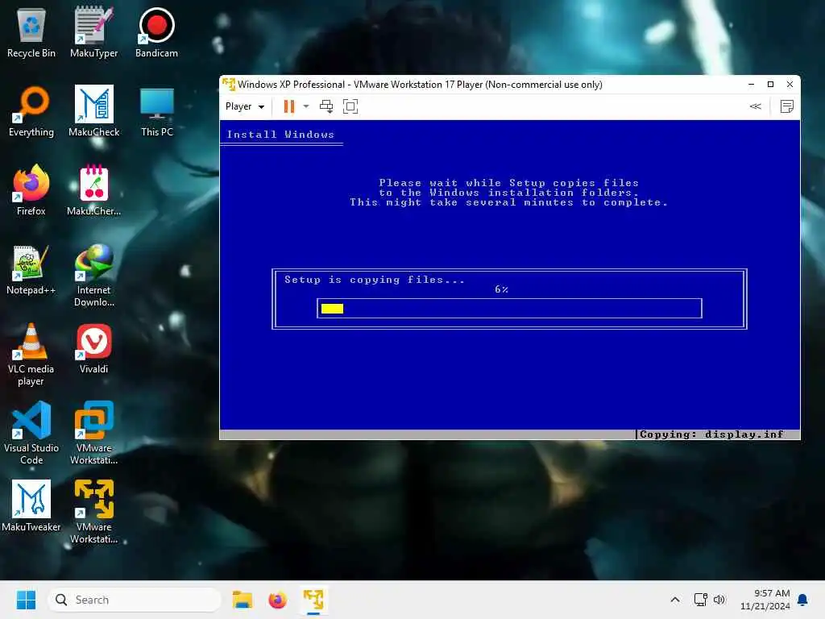Click the VMware Player title bar icon
This screenshot has height=619, width=825.
click(229, 84)
